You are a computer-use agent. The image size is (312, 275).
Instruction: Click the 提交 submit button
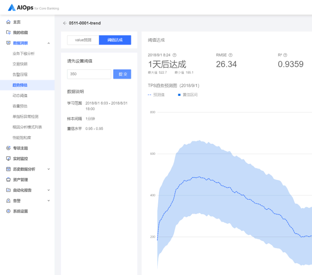click(x=122, y=74)
